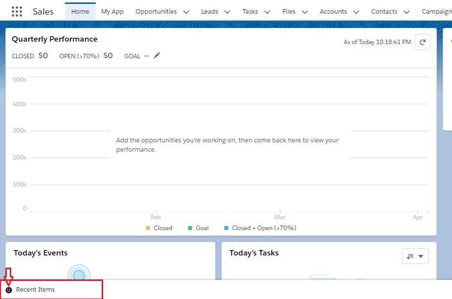The image size is (452, 299).
Task: Open the Leads dropdown chevron
Action: point(226,11)
